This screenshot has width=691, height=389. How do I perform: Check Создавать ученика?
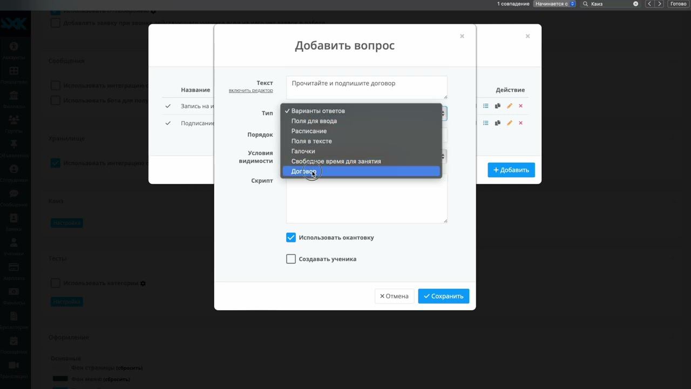click(291, 259)
